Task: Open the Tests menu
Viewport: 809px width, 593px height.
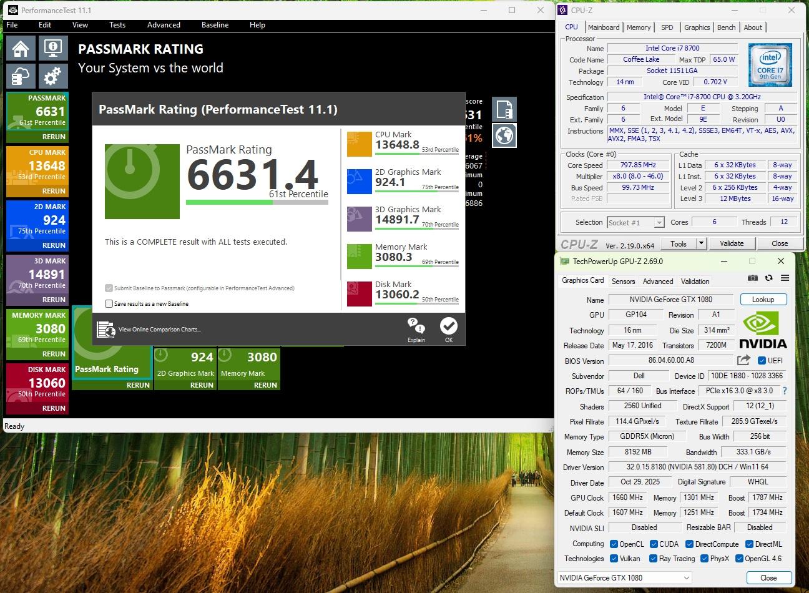Action: pyautogui.click(x=117, y=25)
